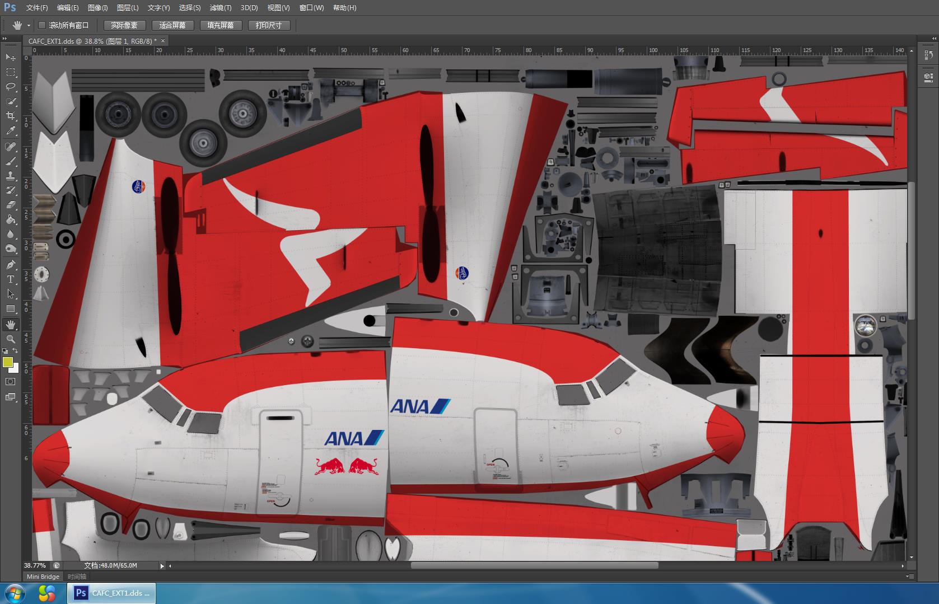Open the 图层(L) menu
Screen dimensions: 939x604
tap(128, 8)
